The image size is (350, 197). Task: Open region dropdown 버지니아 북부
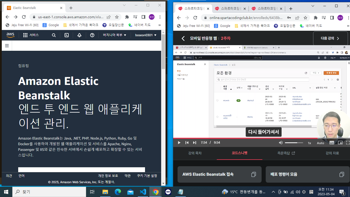point(115,35)
